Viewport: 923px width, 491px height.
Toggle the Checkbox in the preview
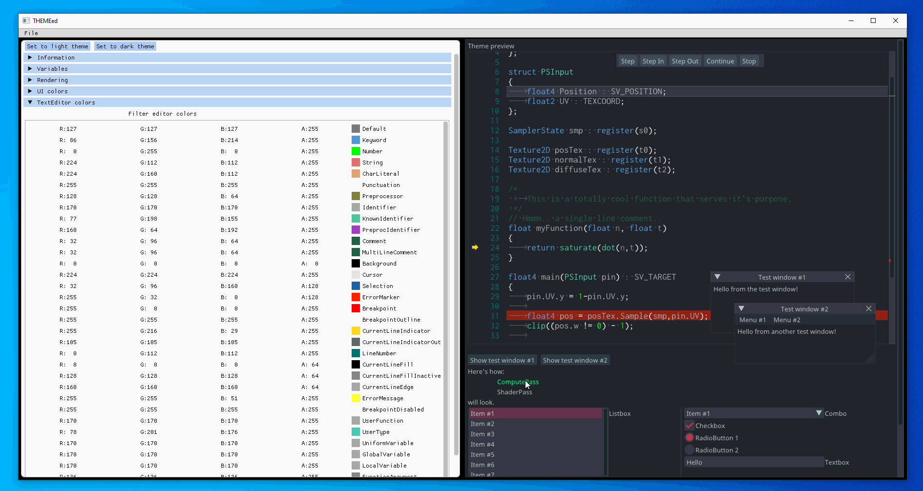(x=690, y=426)
